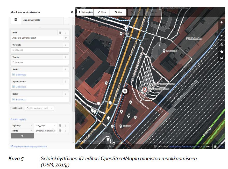Screen dimensions: 228x169
Task: Open Näytä openstreetmap.org-sivustolla link
Action: tap(29, 146)
